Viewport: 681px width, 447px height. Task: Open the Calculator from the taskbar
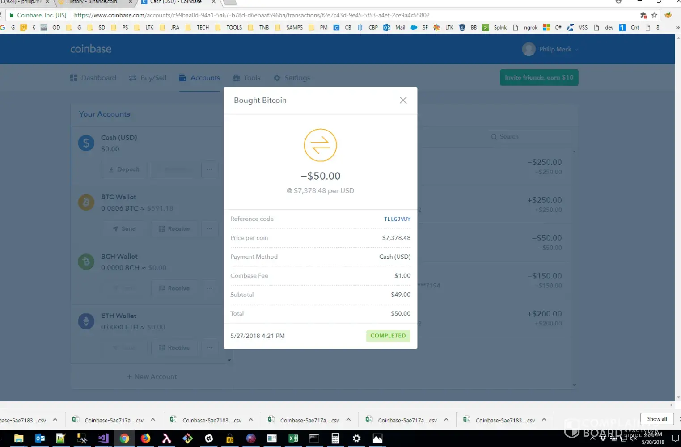tap(335, 439)
